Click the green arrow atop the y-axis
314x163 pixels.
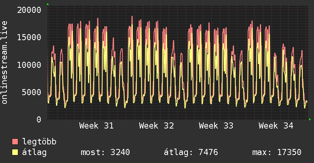[48, 4]
